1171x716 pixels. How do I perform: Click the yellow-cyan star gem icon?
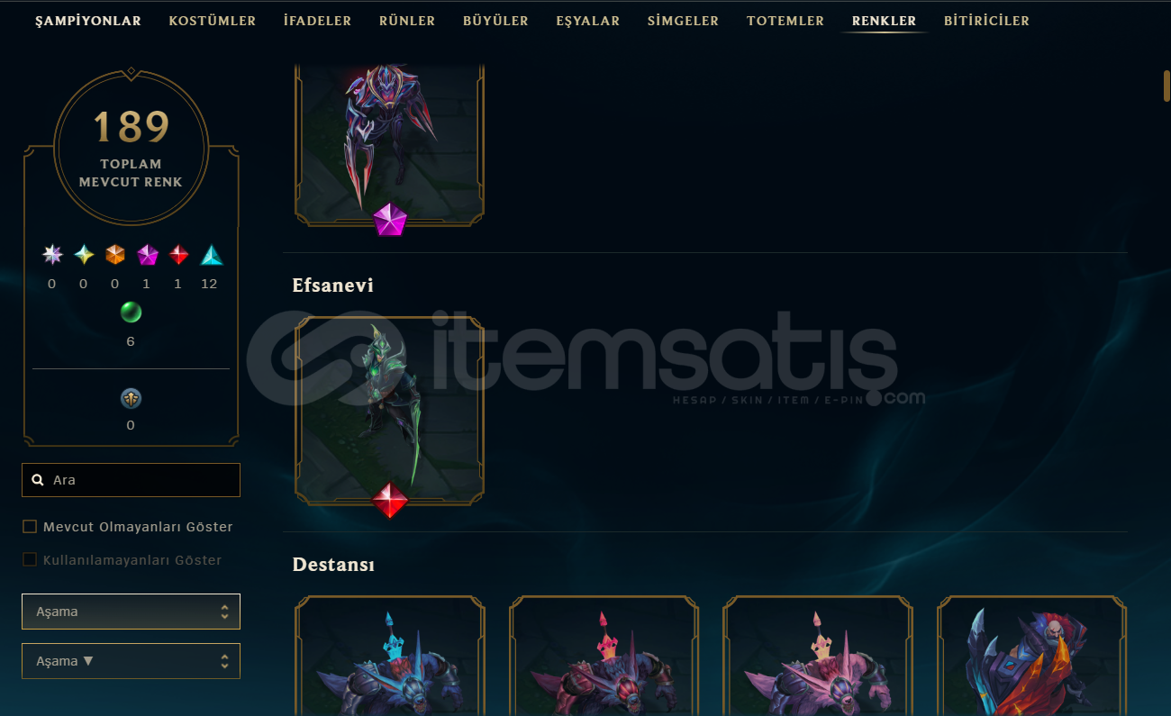click(x=84, y=255)
